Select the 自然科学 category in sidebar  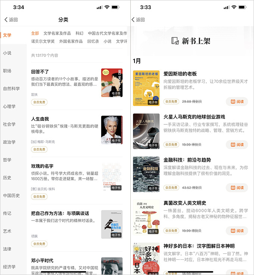click(x=11, y=89)
